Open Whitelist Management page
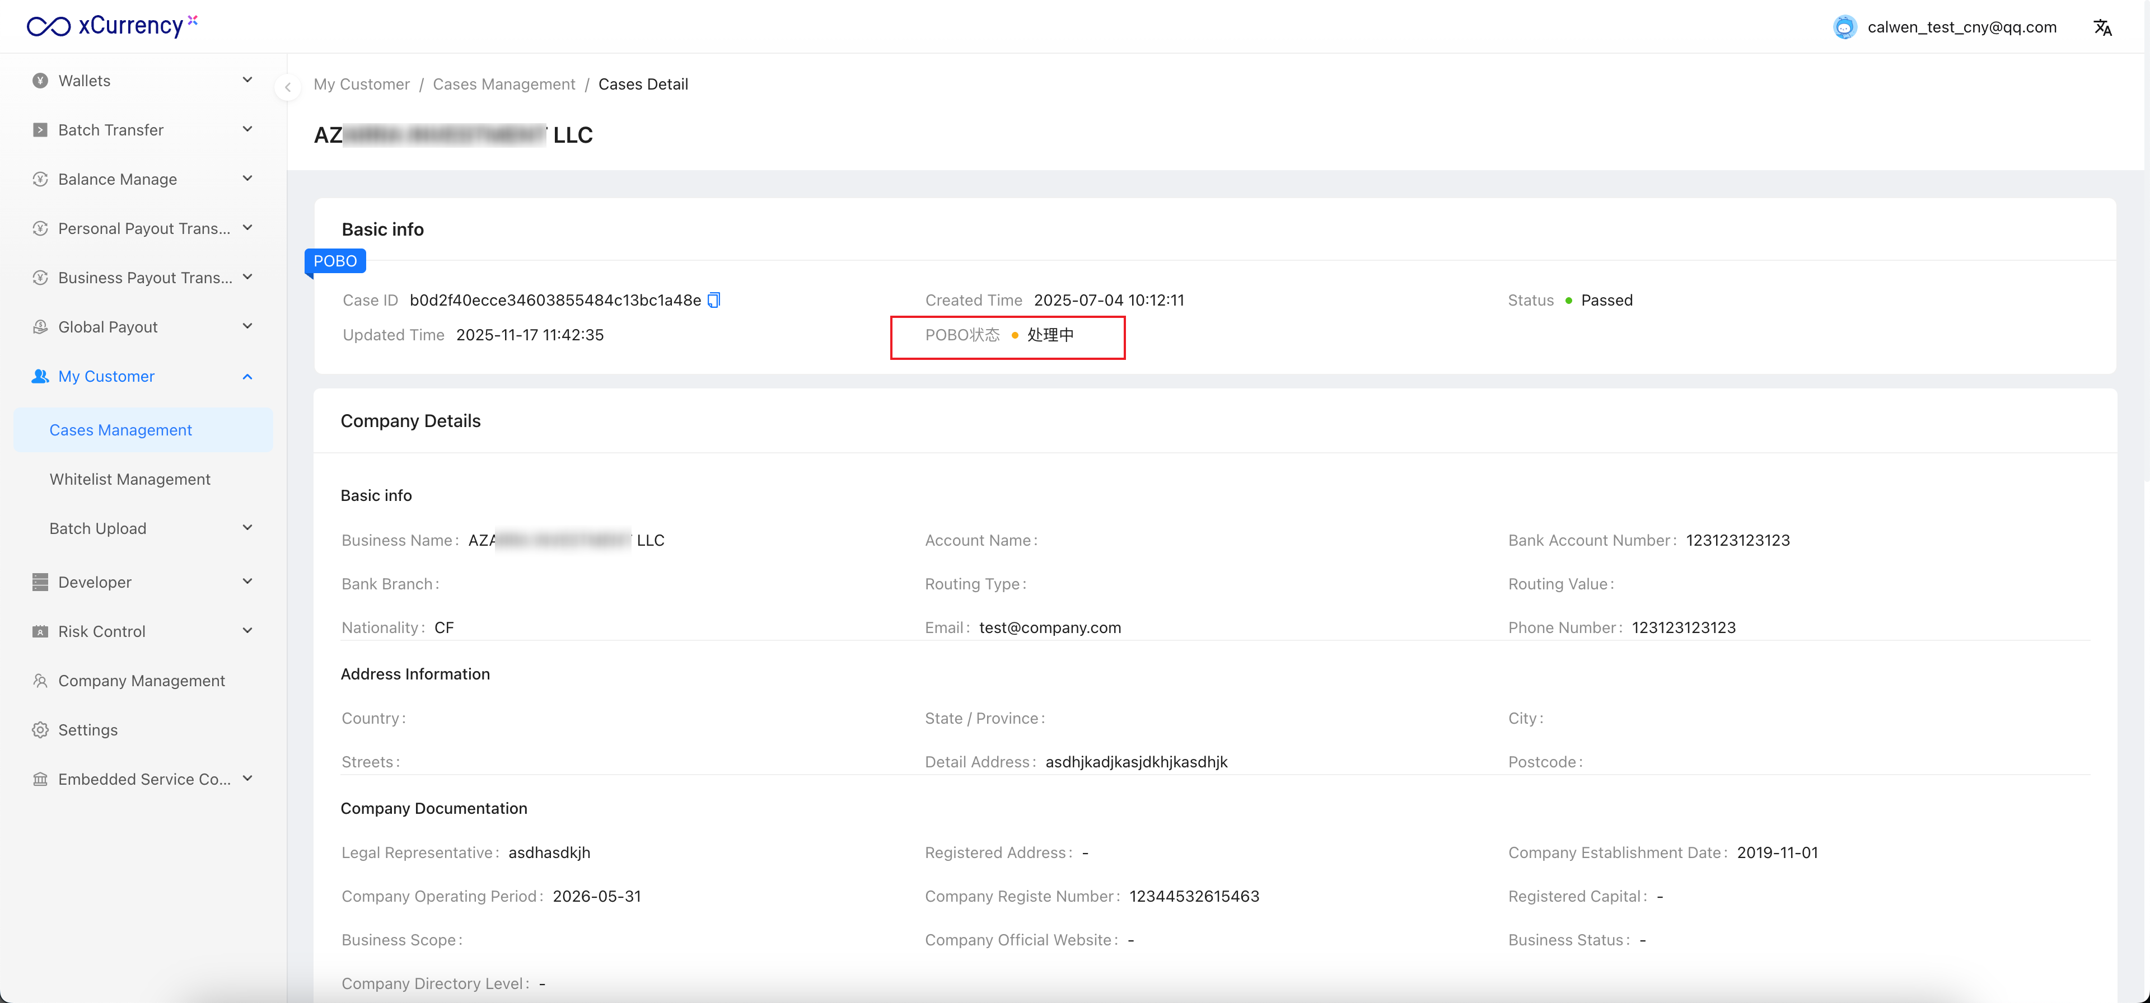The image size is (2150, 1003). pyautogui.click(x=129, y=479)
